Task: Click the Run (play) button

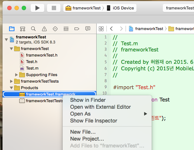Action: point(37,8)
